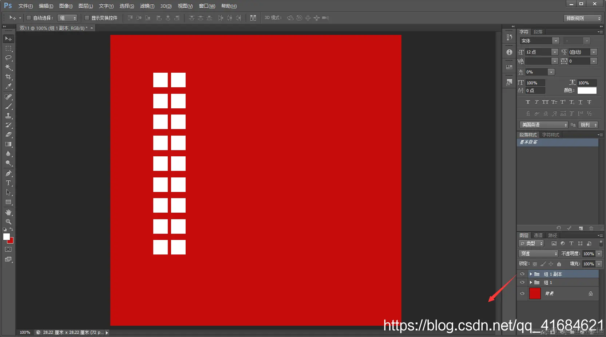This screenshot has width=606, height=337.
Task: Toggle underline text style
Action: coord(581,102)
